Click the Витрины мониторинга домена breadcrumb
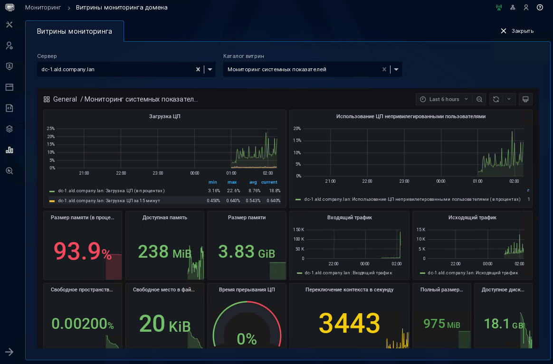Screen dimensions: 553x364 [x=122, y=8]
